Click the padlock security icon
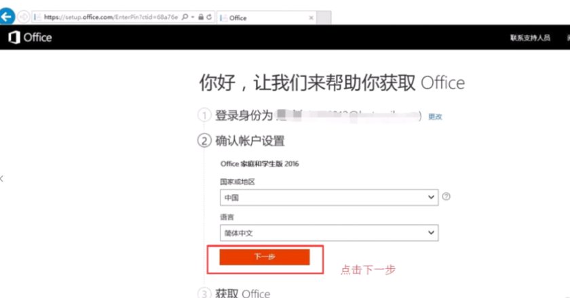570x298 pixels. (x=201, y=17)
